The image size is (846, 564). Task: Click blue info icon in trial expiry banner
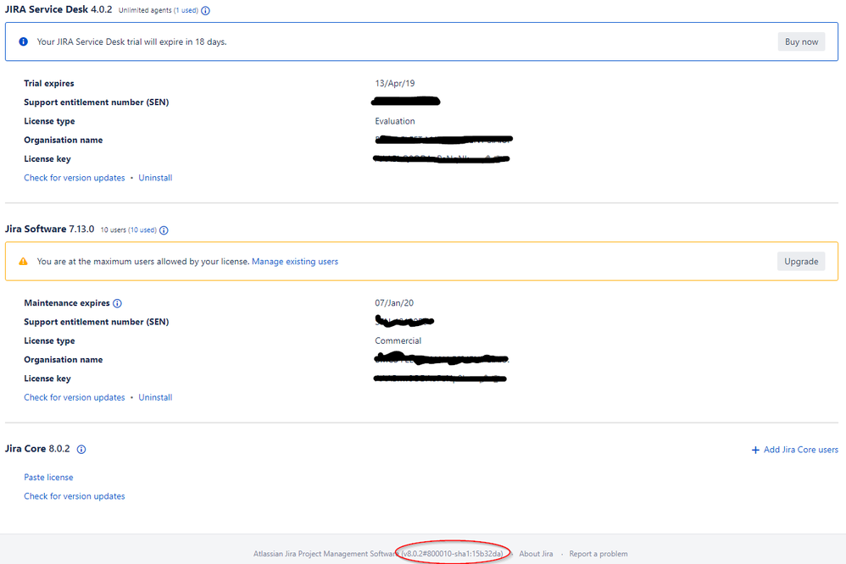(x=23, y=41)
